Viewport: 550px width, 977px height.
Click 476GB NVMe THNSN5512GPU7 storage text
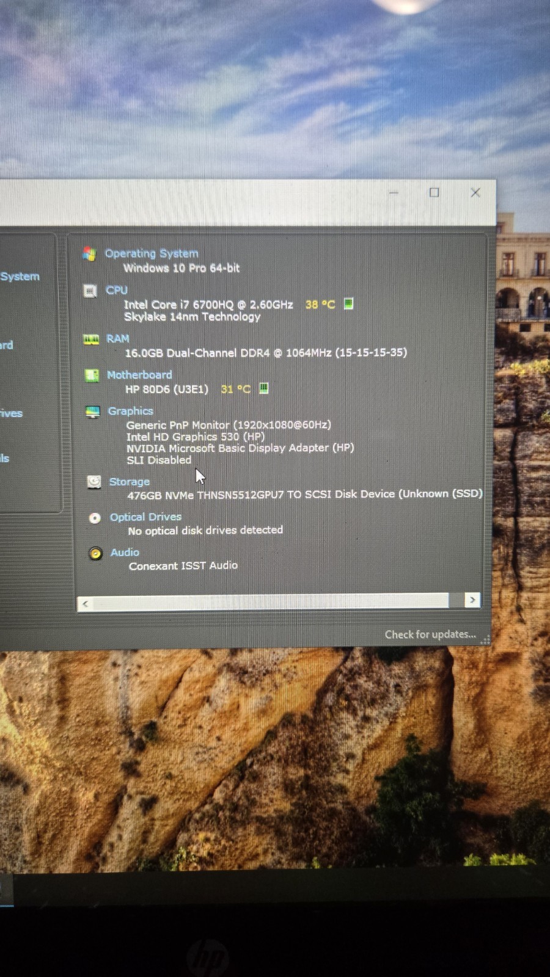305,494
